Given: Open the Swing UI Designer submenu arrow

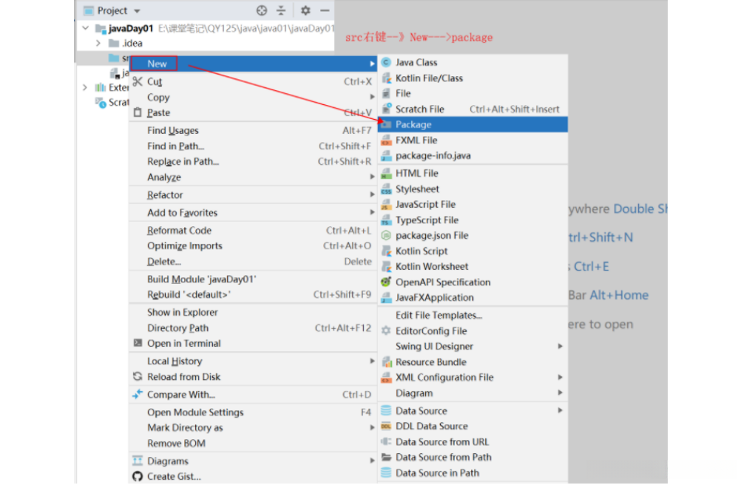Looking at the screenshot, I should [x=560, y=347].
